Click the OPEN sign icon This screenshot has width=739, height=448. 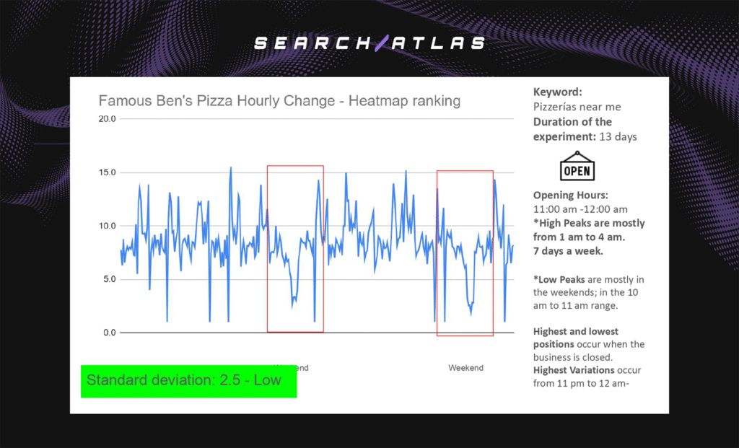(577, 166)
